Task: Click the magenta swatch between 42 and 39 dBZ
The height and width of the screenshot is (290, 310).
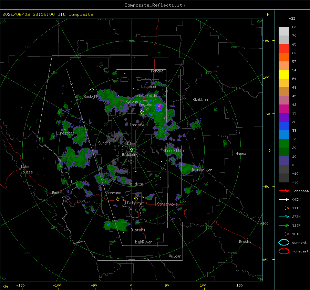Action: coord(284,109)
